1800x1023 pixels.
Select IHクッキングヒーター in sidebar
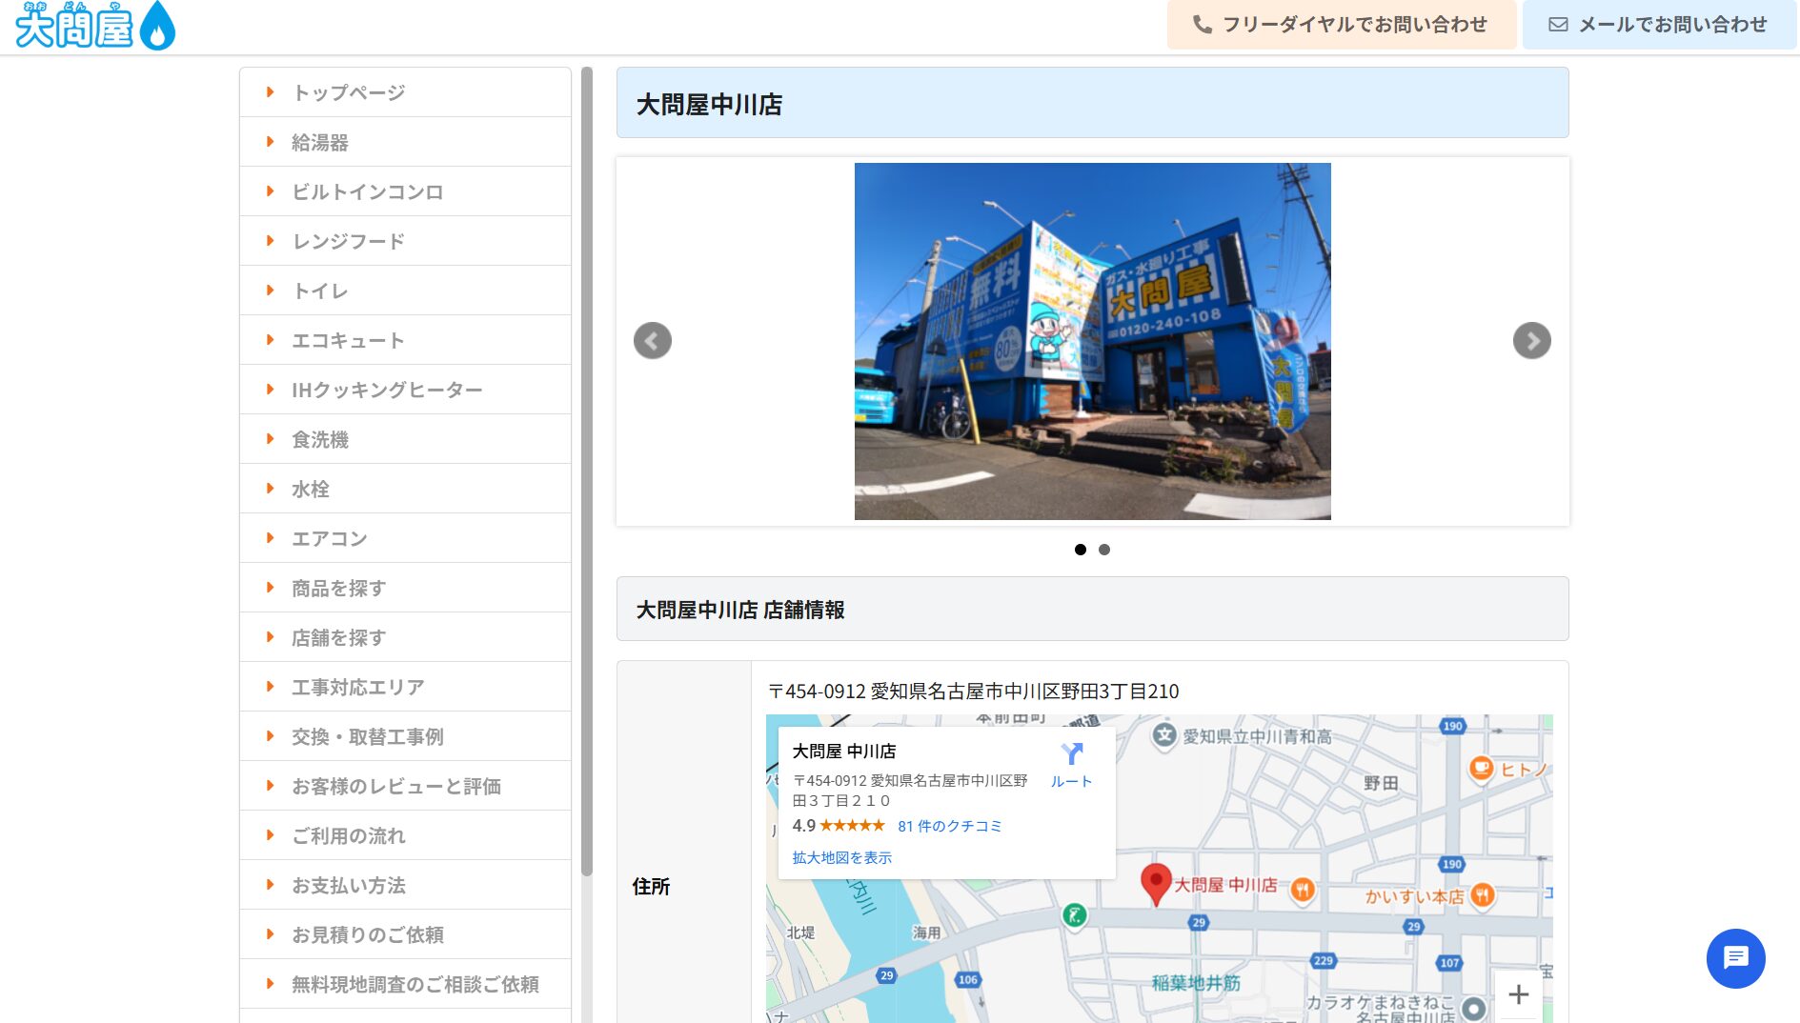[x=405, y=390]
